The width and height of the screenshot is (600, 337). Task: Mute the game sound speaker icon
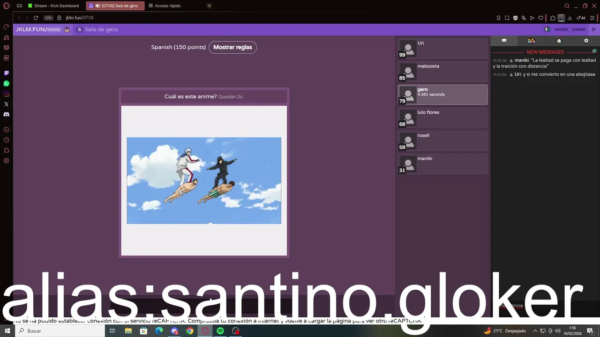tap(547, 29)
